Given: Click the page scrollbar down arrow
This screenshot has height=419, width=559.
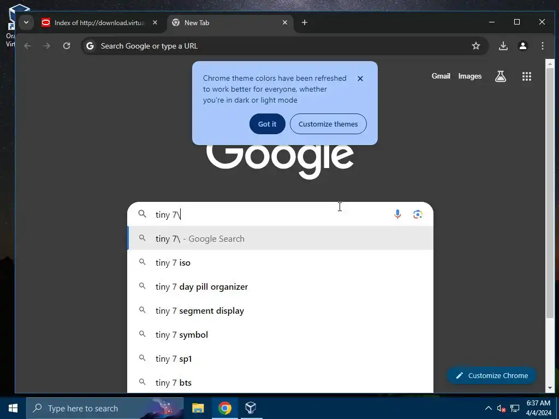Looking at the screenshot, I should pyautogui.click(x=550, y=388).
